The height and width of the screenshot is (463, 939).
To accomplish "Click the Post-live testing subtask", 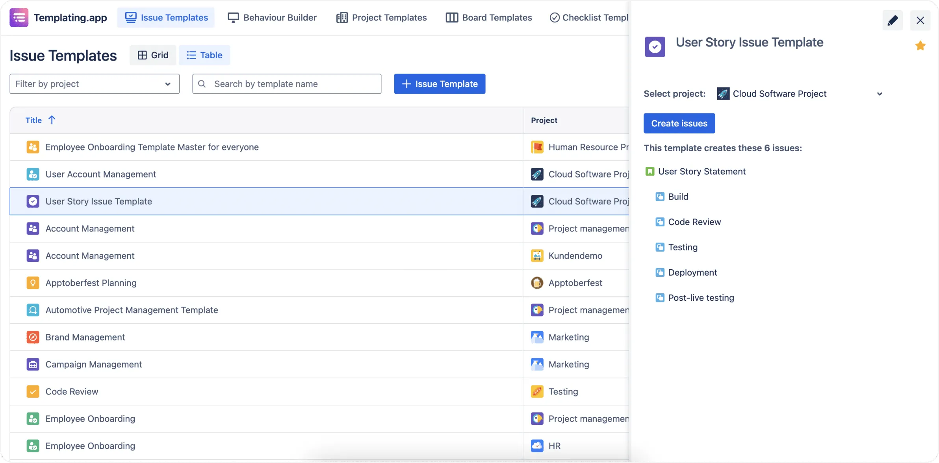I will [x=701, y=297].
